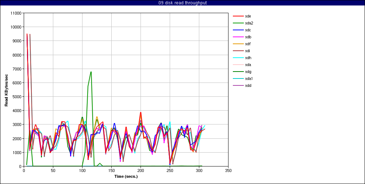
Task: Click the 150 x-axis tick label
Action: 111,170
